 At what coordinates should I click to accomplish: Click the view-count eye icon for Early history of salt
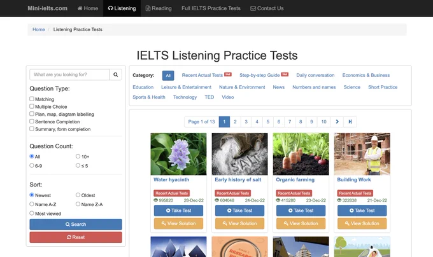(217, 200)
